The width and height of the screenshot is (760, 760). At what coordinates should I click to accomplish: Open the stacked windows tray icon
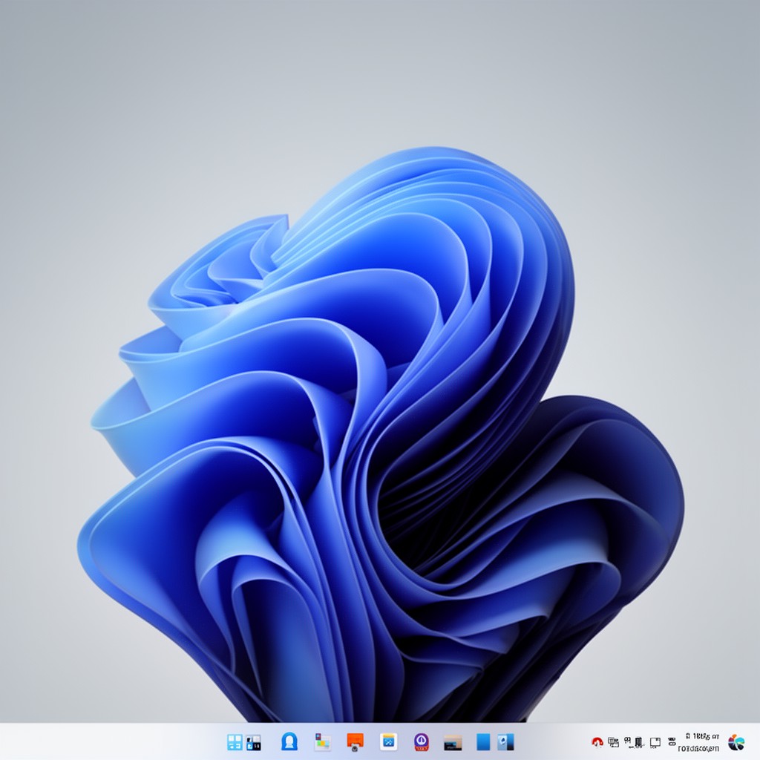pos(613,742)
